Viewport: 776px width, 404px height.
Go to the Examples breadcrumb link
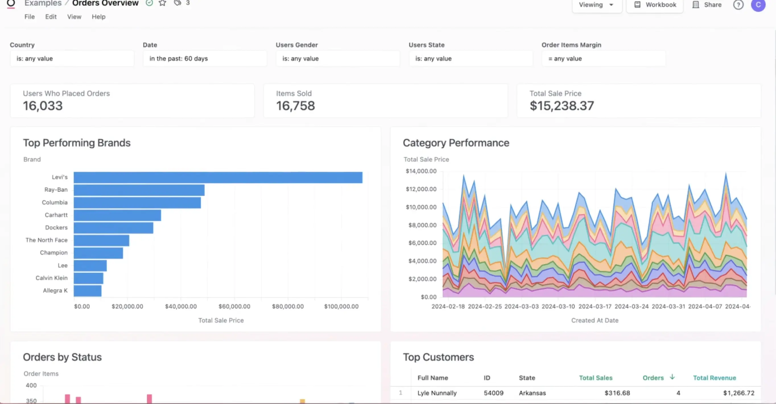coord(43,3)
